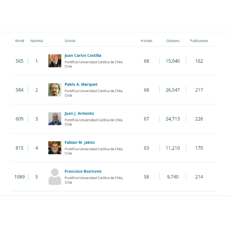
Task: Click world rank 1089 in last row
Action: tap(20, 177)
